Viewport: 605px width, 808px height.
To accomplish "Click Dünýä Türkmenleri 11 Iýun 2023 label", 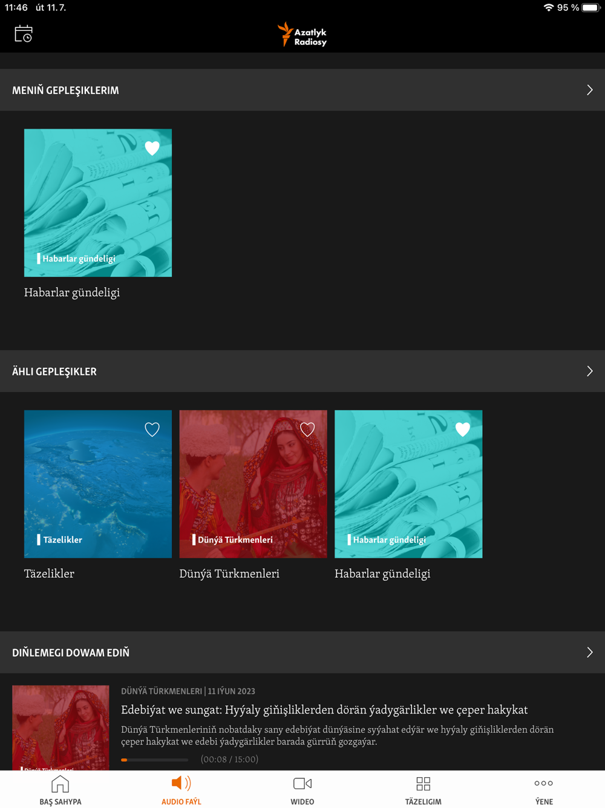I will pyautogui.click(x=188, y=691).
